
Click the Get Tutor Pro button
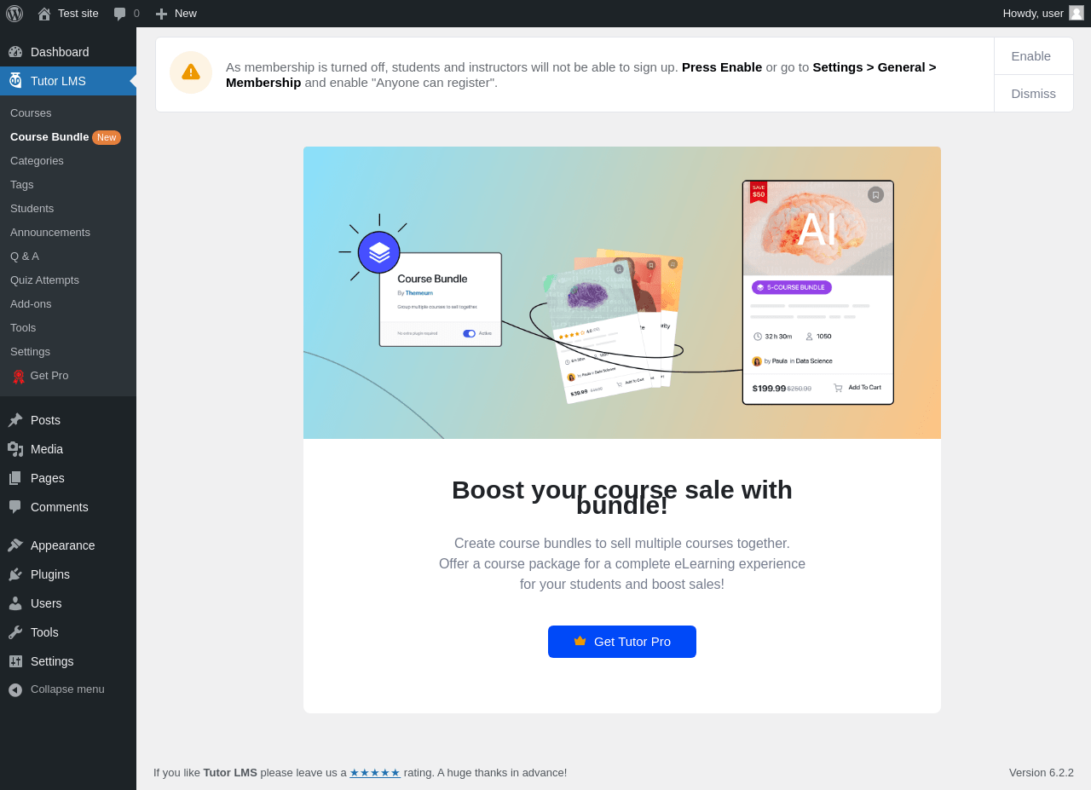(x=622, y=642)
